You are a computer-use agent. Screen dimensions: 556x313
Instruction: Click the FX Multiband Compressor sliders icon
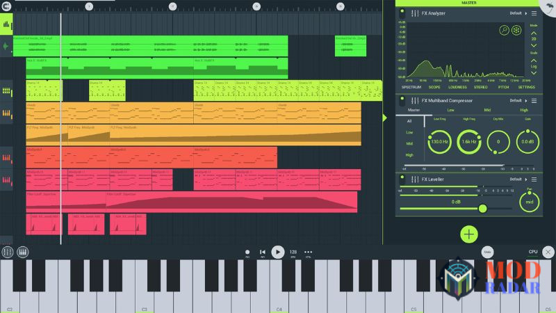point(414,101)
